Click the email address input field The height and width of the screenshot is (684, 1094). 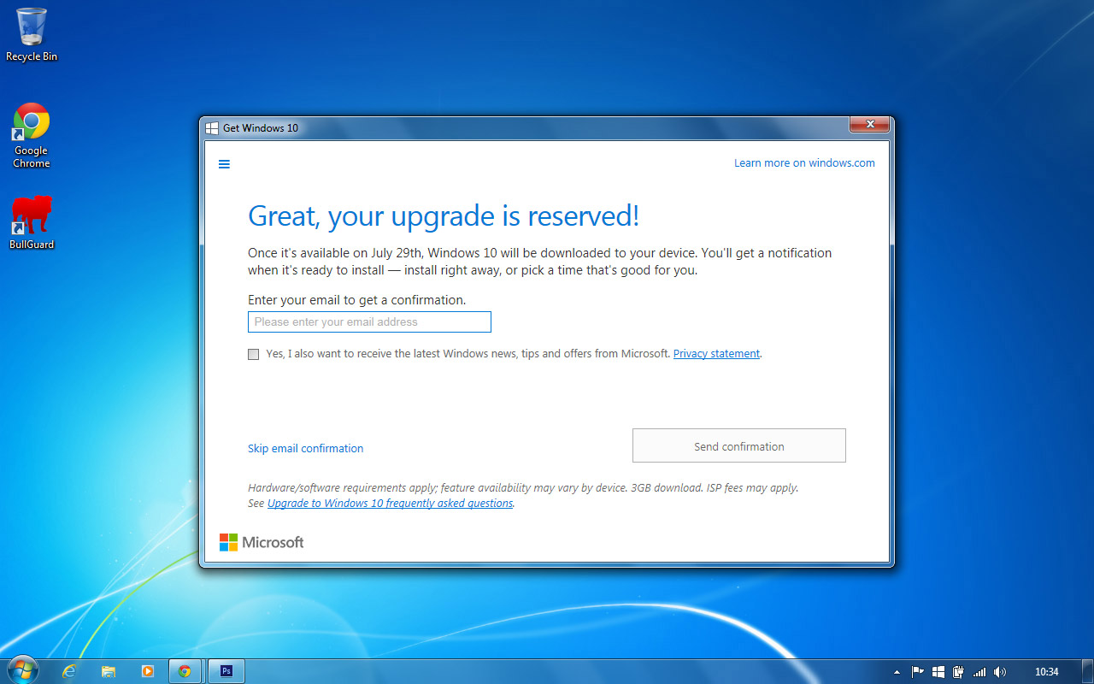(369, 322)
